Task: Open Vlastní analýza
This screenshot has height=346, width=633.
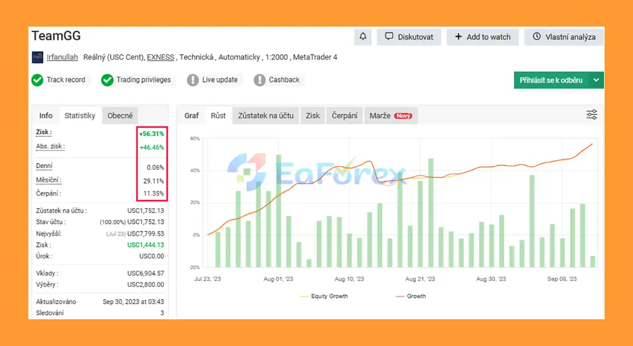Action: click(564, 37)
